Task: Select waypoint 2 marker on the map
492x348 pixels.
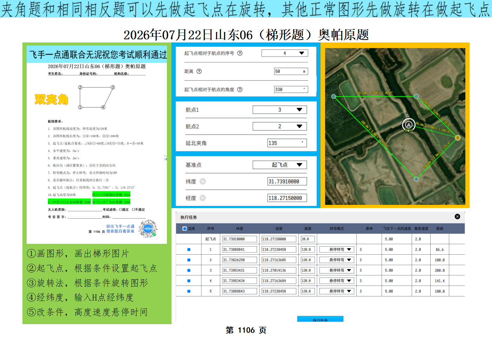Action: [416, 179]
